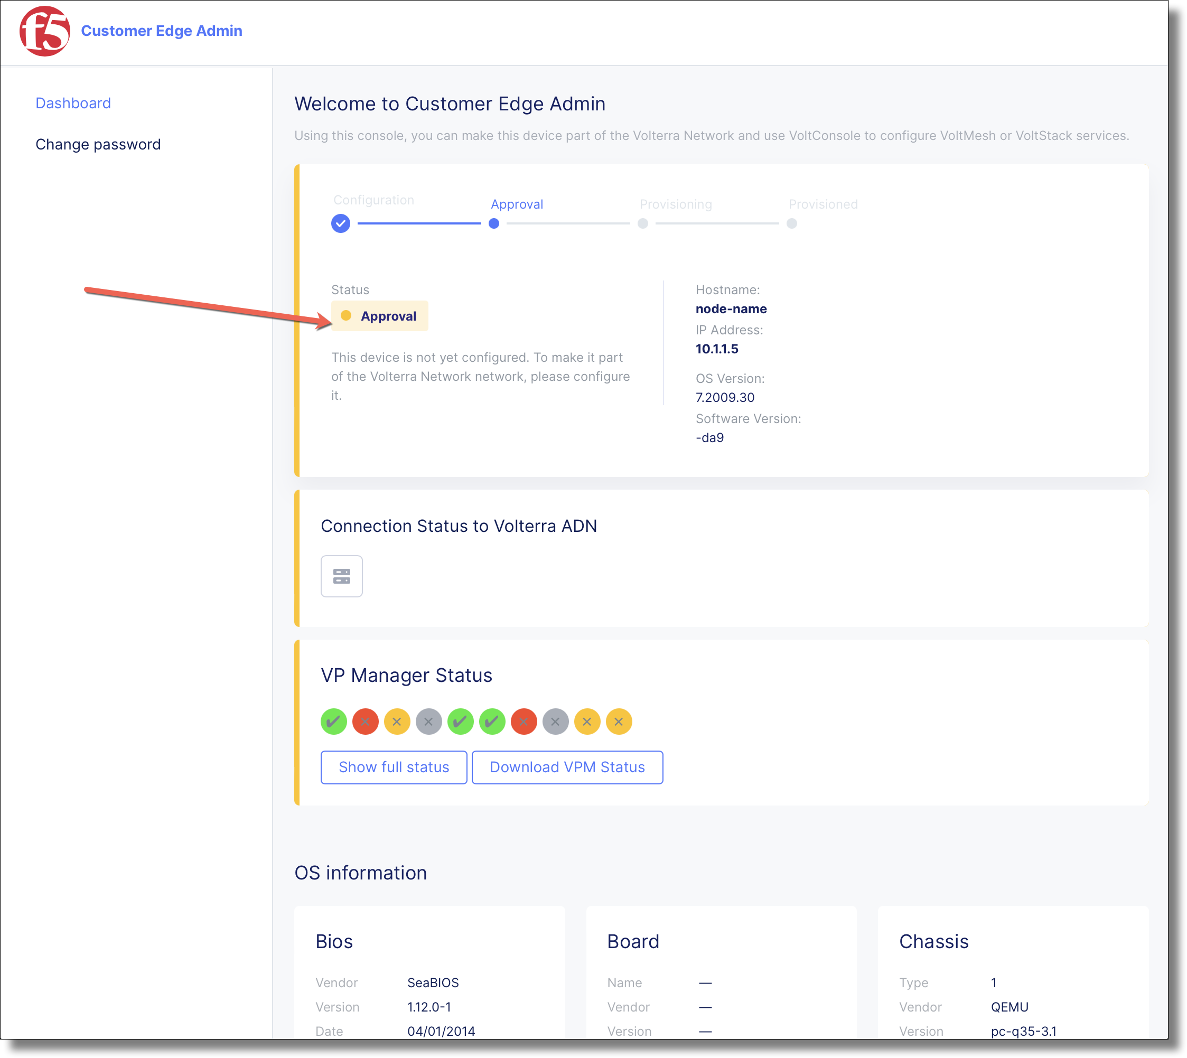The width and height of the screenshot is (1187, 1058).
Task: Click the Approval status badge
Action: [380, 316]
